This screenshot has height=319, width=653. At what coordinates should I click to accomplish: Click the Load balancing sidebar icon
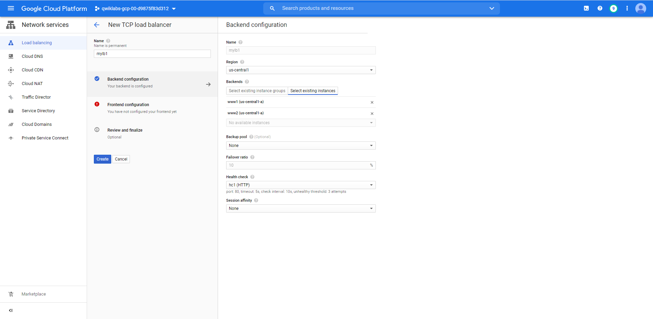coord(11,43)
